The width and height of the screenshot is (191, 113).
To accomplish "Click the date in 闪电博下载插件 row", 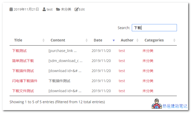I will click(x=101, y=81).
